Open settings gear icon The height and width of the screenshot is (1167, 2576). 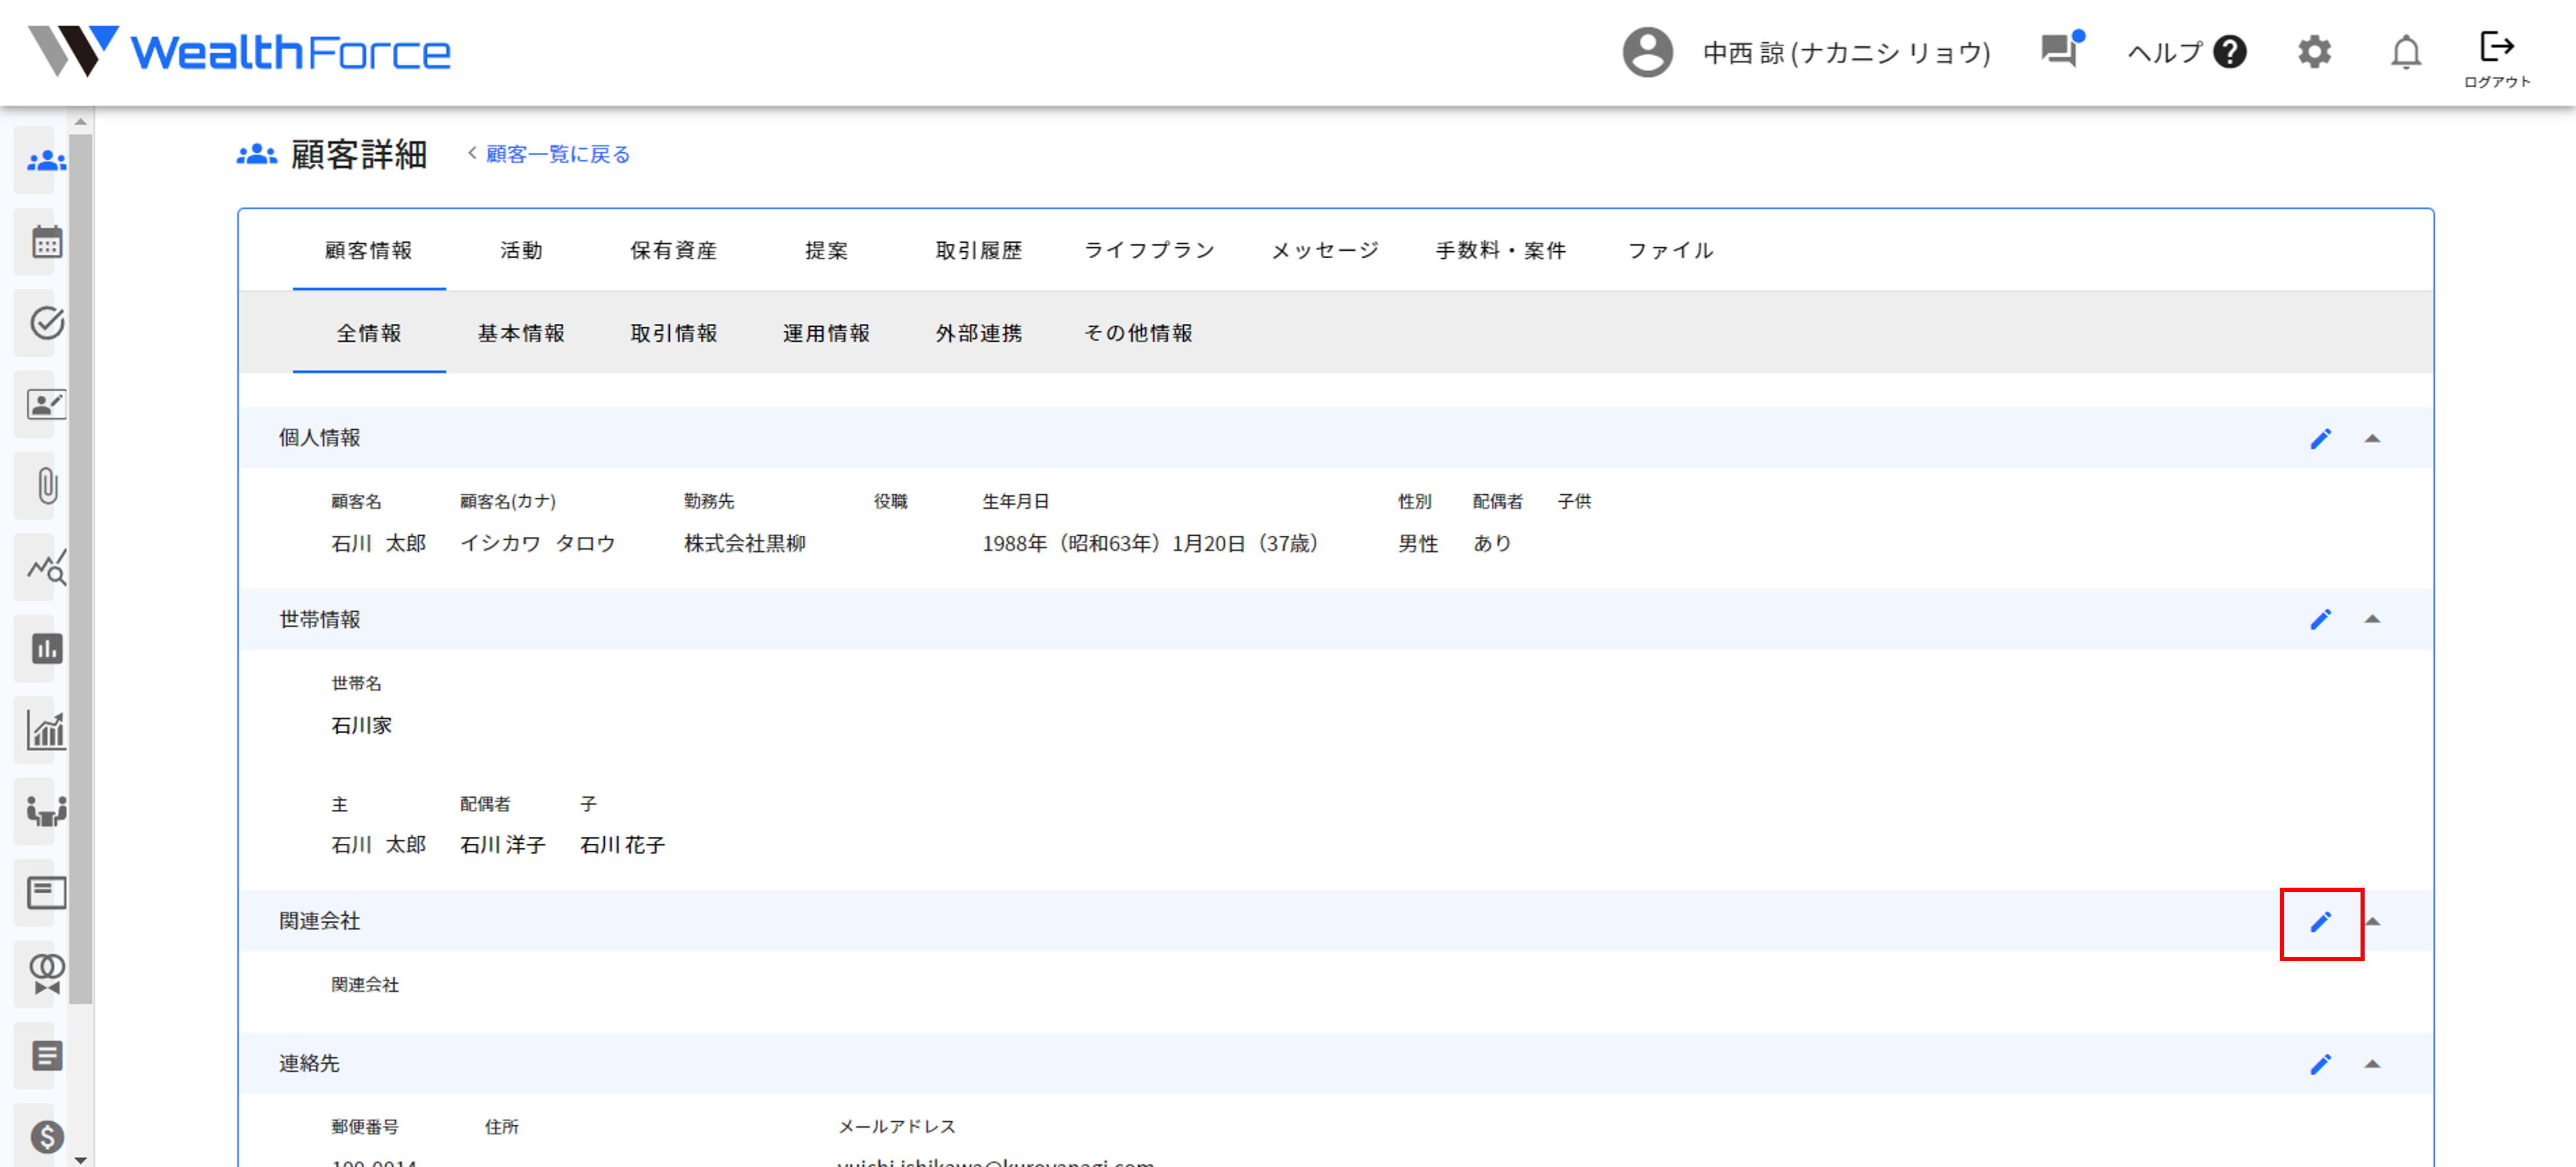[2314, 52]
